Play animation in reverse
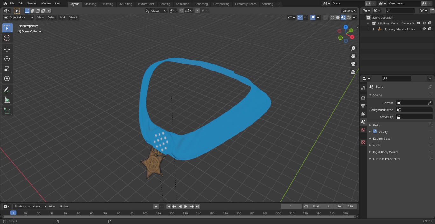Image resolution: width=435 pixels, height=224 pixels. (180, 207)
